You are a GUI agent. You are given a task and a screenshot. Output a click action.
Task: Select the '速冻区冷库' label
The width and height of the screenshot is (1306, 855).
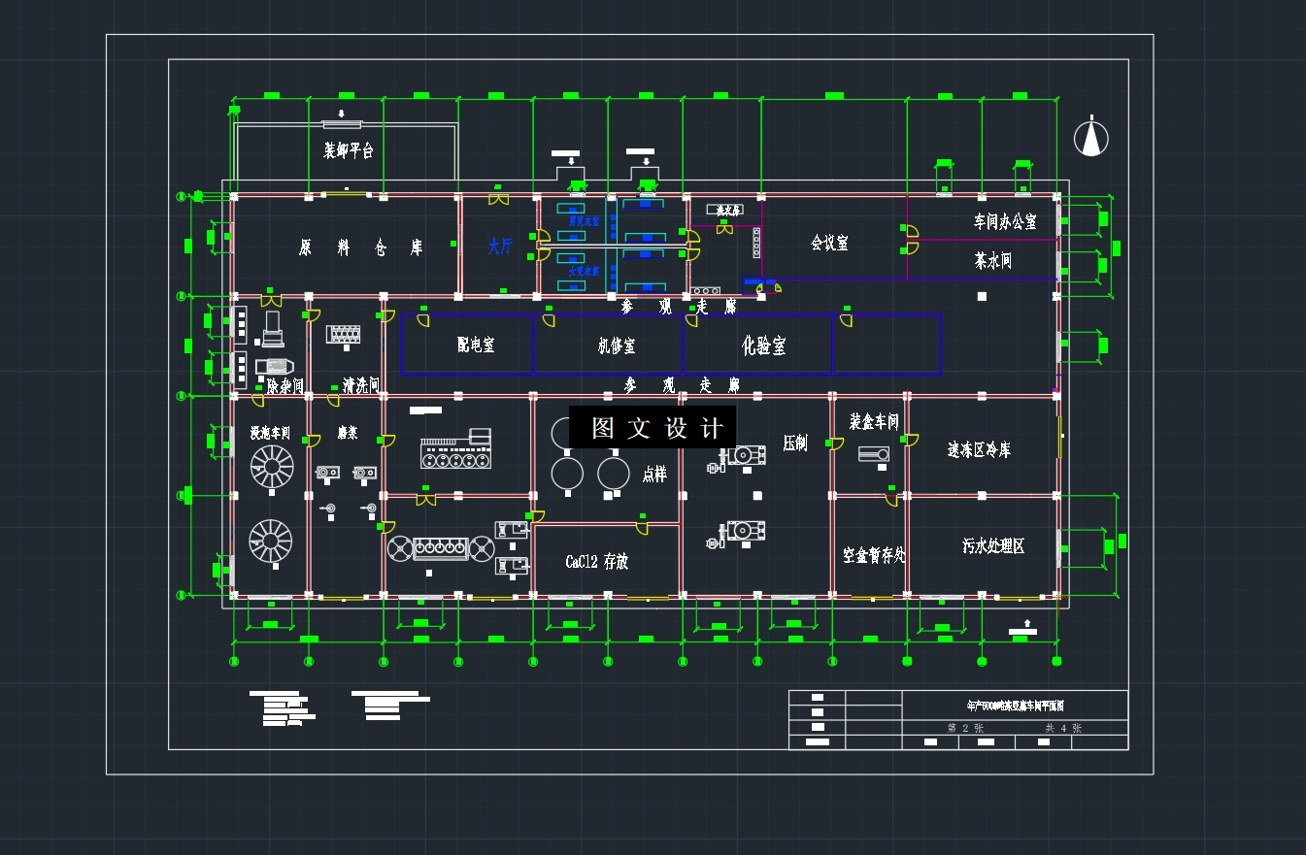tap(979, 449)
